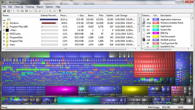Click the Explorer Here toolbar icon
The image size is (195, 110).
[22, 11]
